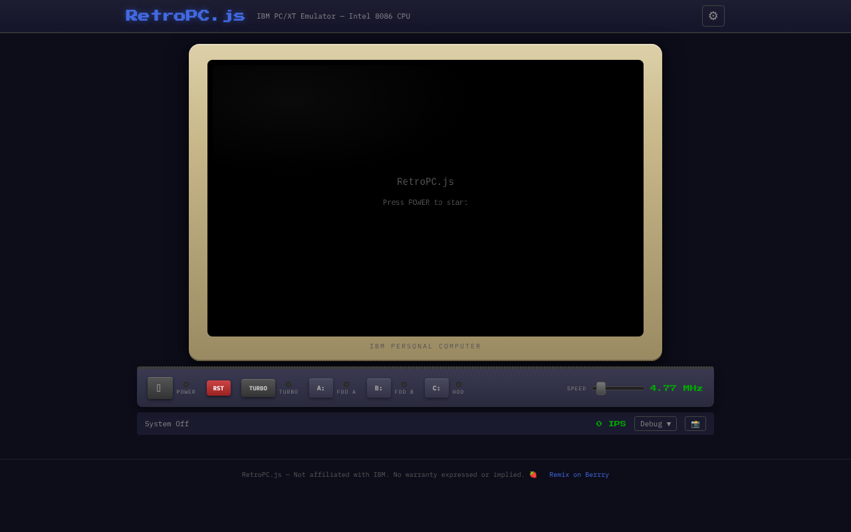Viewport: 851px width, 532px height.
Task: Open the C: hard disk button
Action: point(436,388)
